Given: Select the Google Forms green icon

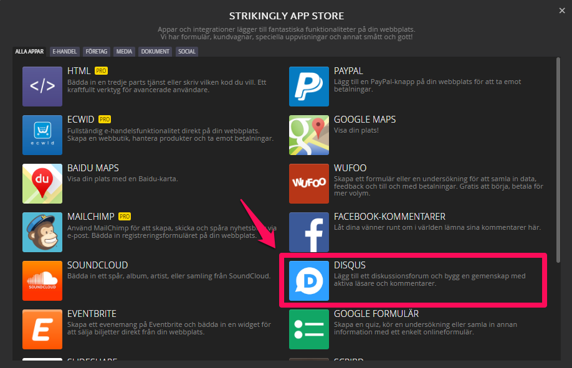Looking at the screenshot, I should pyautogui.click(x=309, y=329).
